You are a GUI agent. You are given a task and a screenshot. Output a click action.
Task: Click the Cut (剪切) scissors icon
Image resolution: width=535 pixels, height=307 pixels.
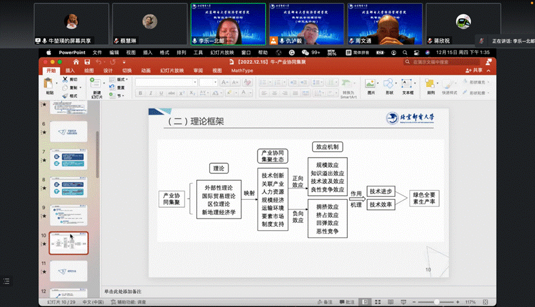(65, 79)
